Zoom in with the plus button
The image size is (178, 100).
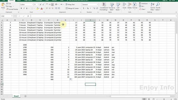click(171, 99)
